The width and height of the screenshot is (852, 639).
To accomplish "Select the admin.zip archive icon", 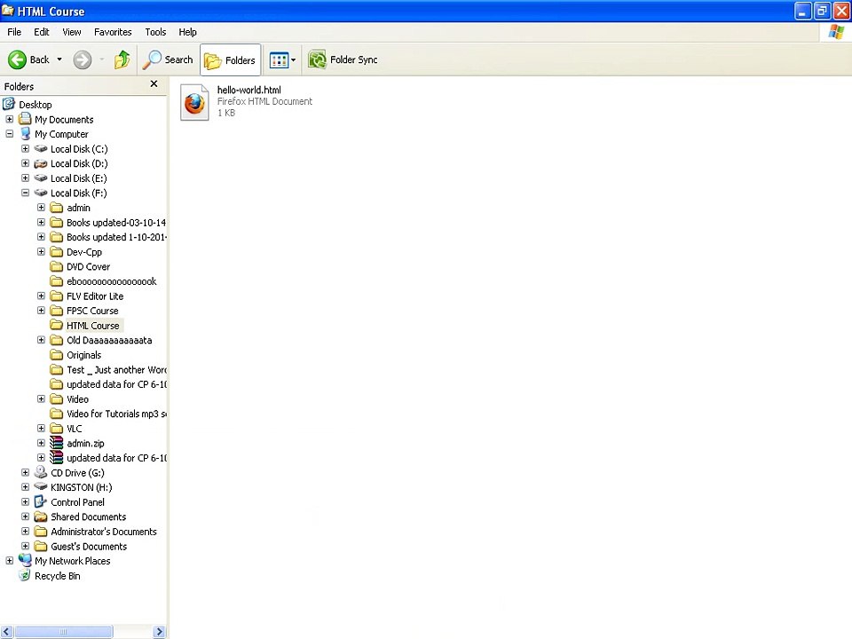I will [x=57, y=443].
